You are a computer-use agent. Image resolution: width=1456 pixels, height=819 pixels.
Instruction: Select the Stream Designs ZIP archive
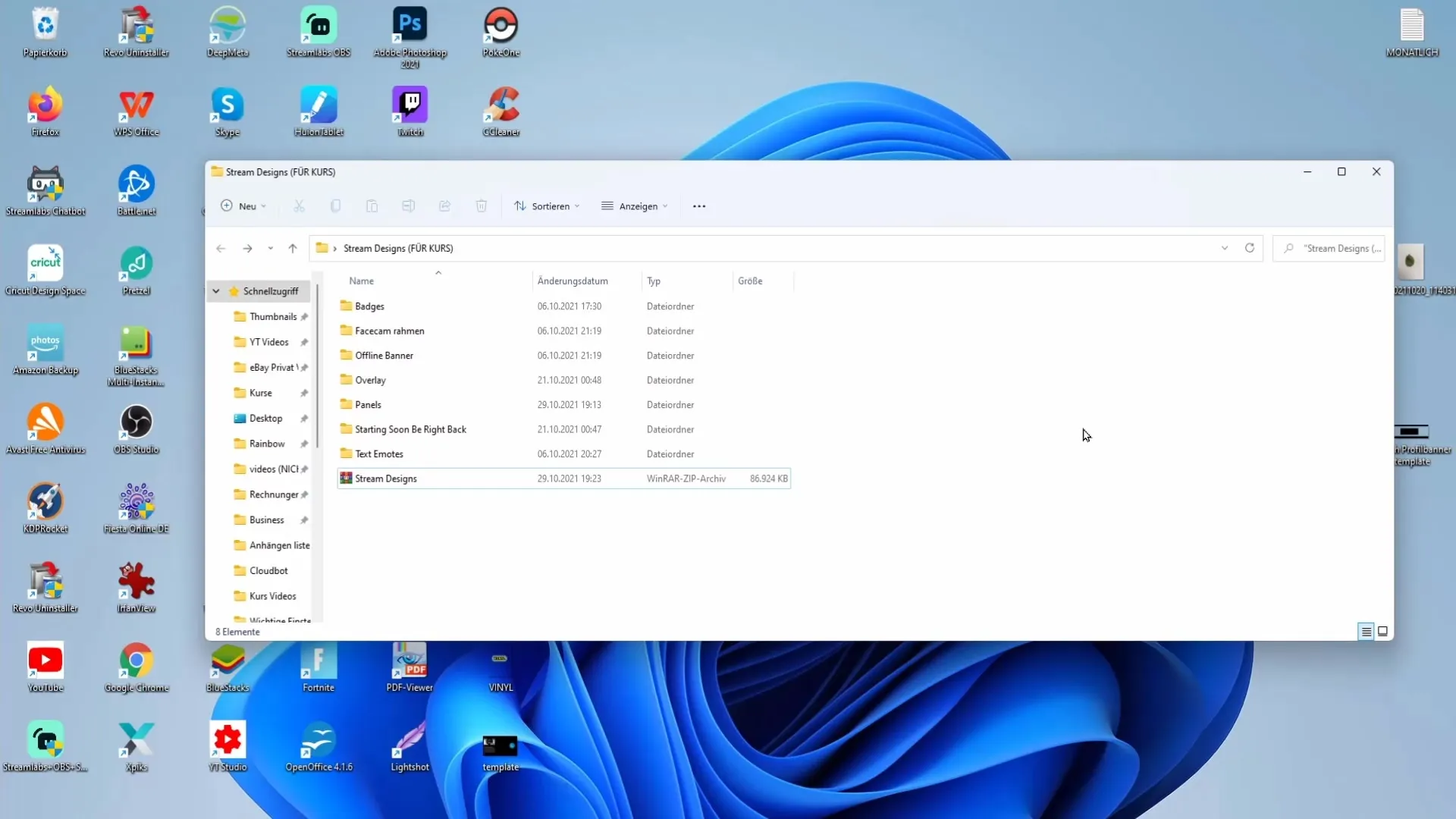click(564, 479)
